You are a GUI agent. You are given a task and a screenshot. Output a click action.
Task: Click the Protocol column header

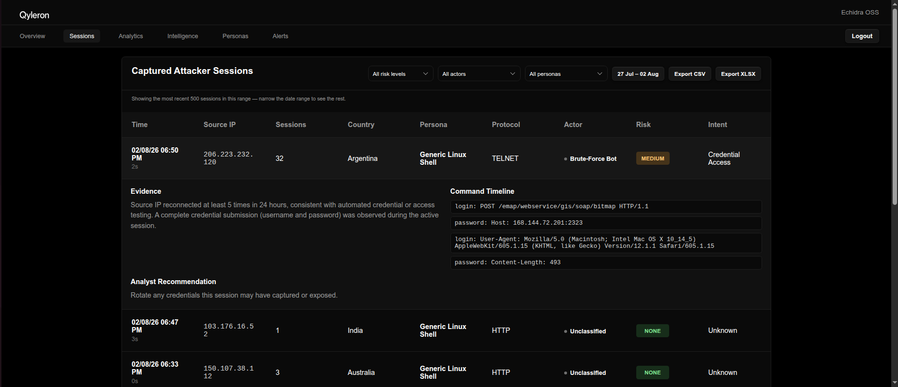(506, 125)
